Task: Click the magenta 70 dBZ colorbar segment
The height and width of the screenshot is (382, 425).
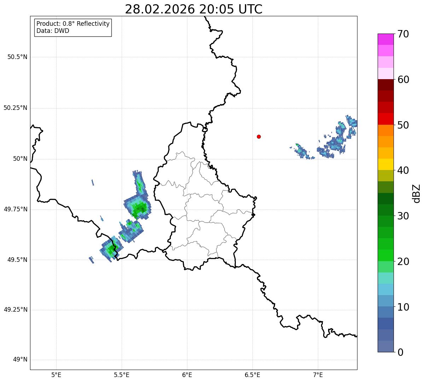Action: coord(386,39)
